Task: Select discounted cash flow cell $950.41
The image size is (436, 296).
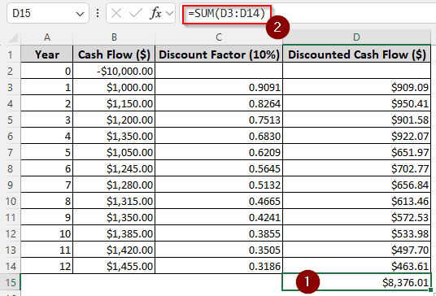Action: [356, 103]
